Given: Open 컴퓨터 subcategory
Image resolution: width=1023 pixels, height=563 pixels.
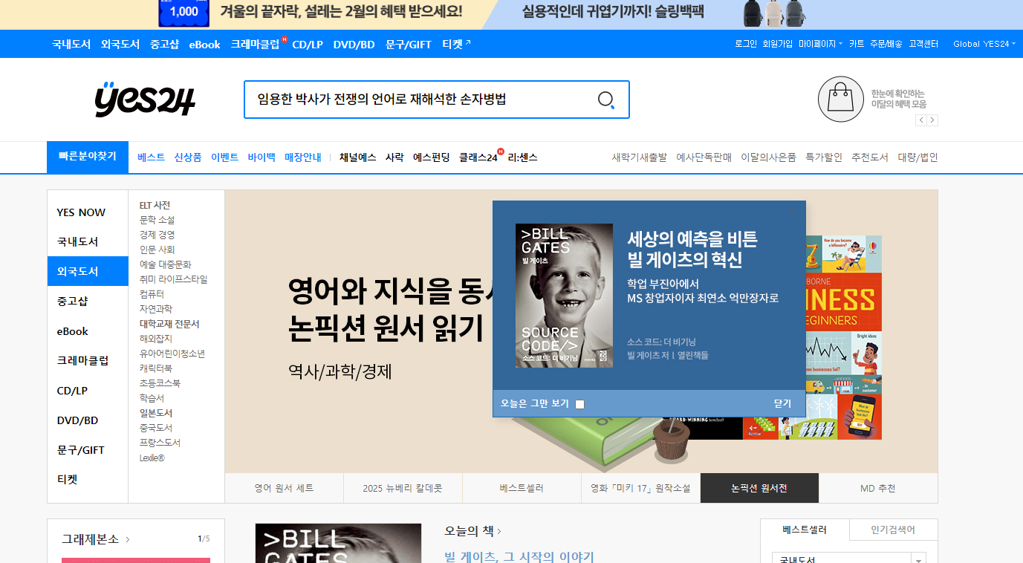Looking at the screenshot, I should 152,294.
